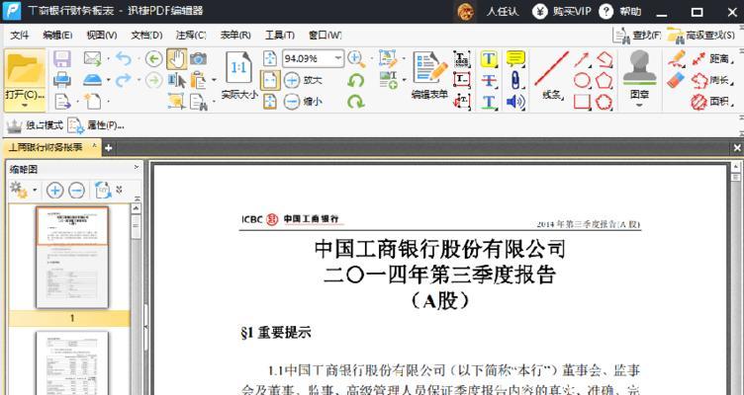Click the Scan document icon

93,80
